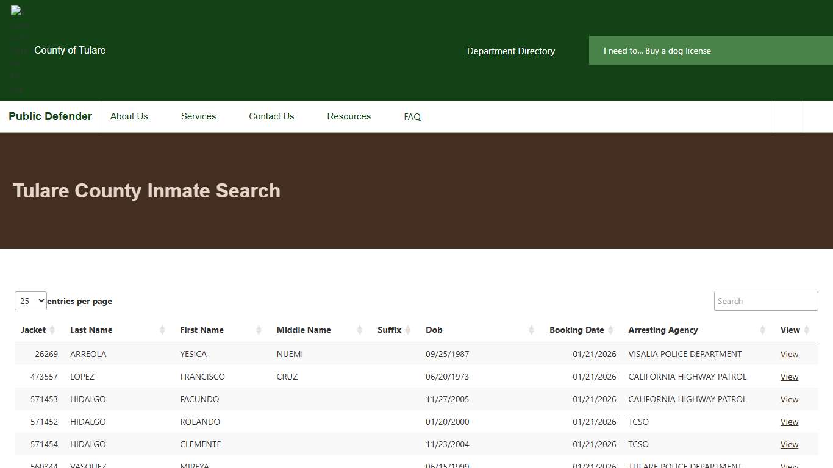Toggle sorting on the View column header
The height and width of the screenshot is (468, 833).
point(790,330)
